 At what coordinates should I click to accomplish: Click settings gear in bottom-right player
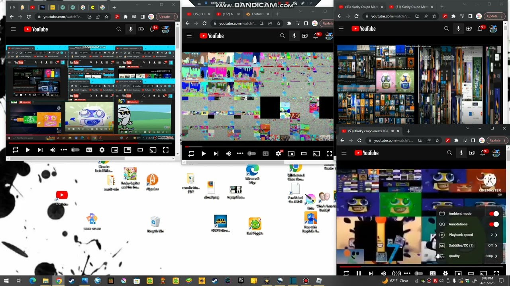pyautogui.click(x=445, y=273)
